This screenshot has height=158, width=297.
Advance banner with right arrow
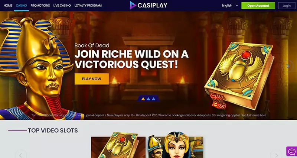(x=288, y=66)
